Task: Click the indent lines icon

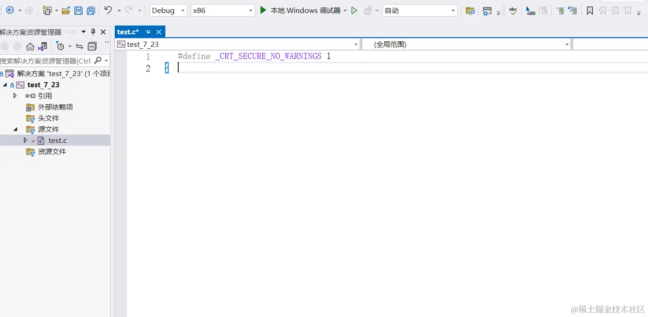Action: coord(561,10)
